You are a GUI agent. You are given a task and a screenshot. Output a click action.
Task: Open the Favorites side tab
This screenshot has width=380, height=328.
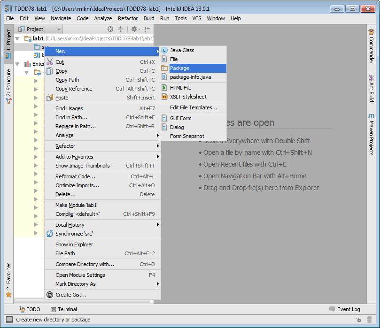[8, 280]
